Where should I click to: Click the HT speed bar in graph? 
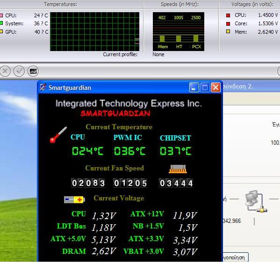point(179,39)
